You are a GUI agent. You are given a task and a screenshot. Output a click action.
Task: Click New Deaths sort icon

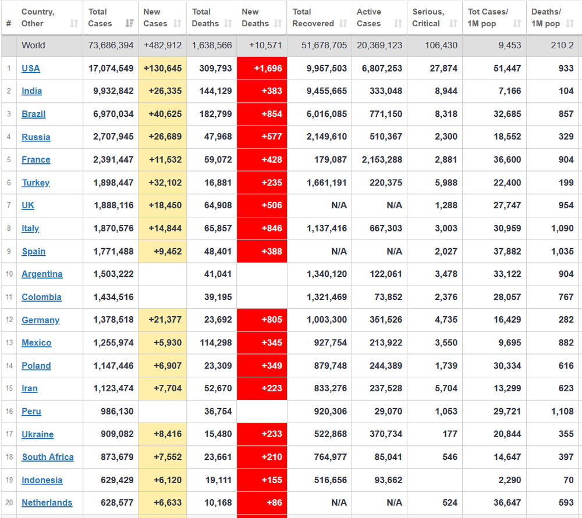(278, 24)
